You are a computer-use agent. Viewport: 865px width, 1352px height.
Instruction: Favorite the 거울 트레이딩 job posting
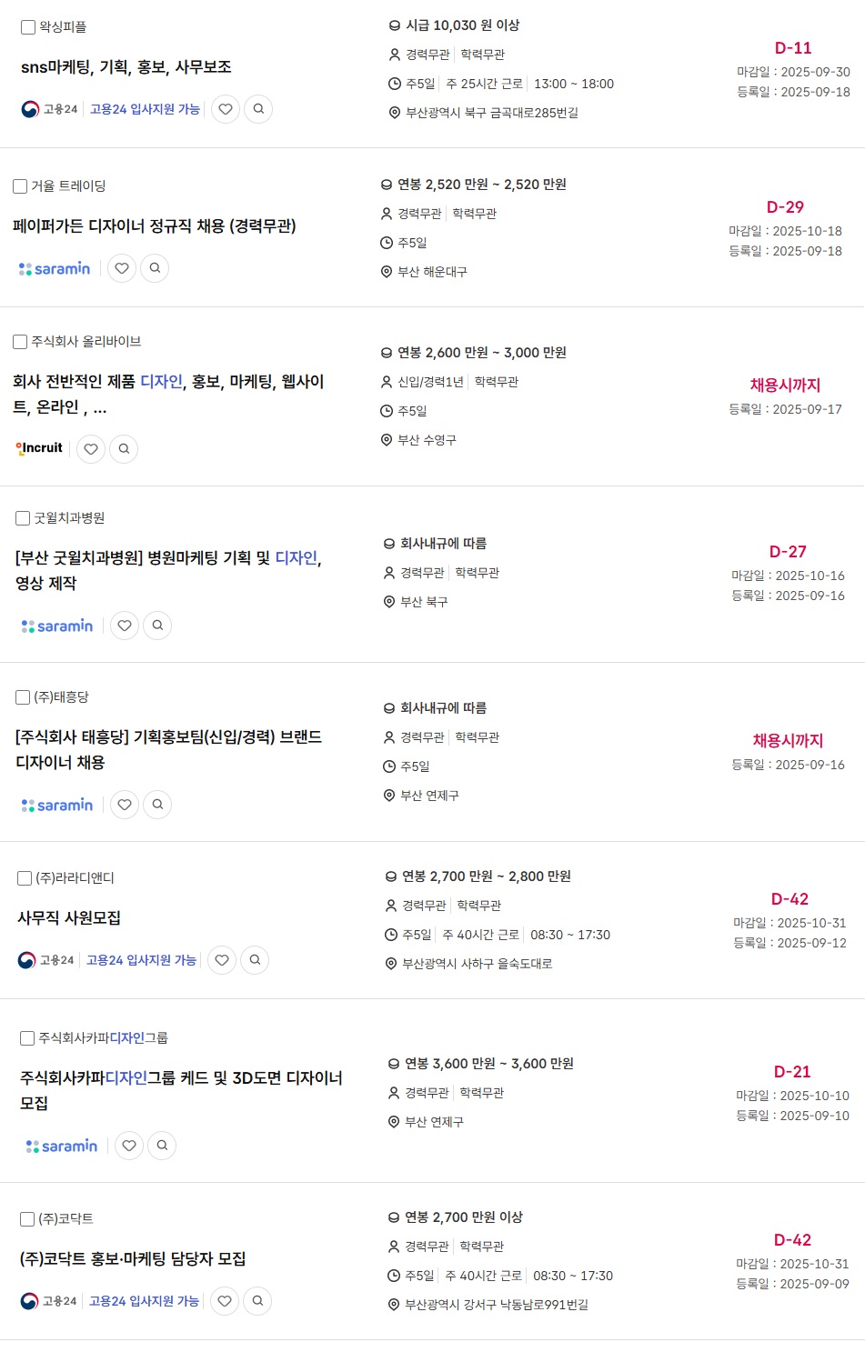122,268
